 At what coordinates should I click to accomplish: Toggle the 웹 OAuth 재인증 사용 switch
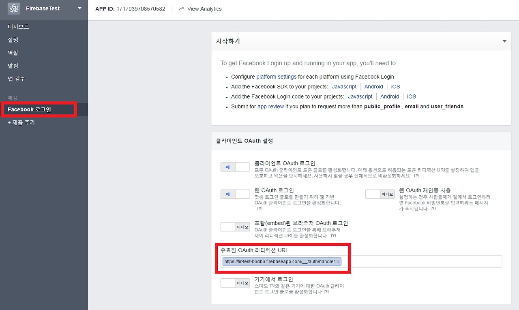tap(380, 194)
